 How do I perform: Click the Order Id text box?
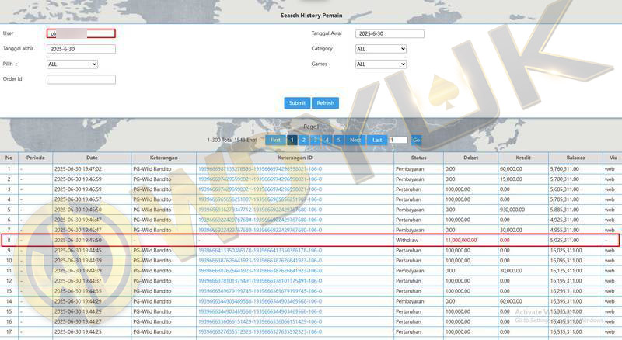click(81, 79)
